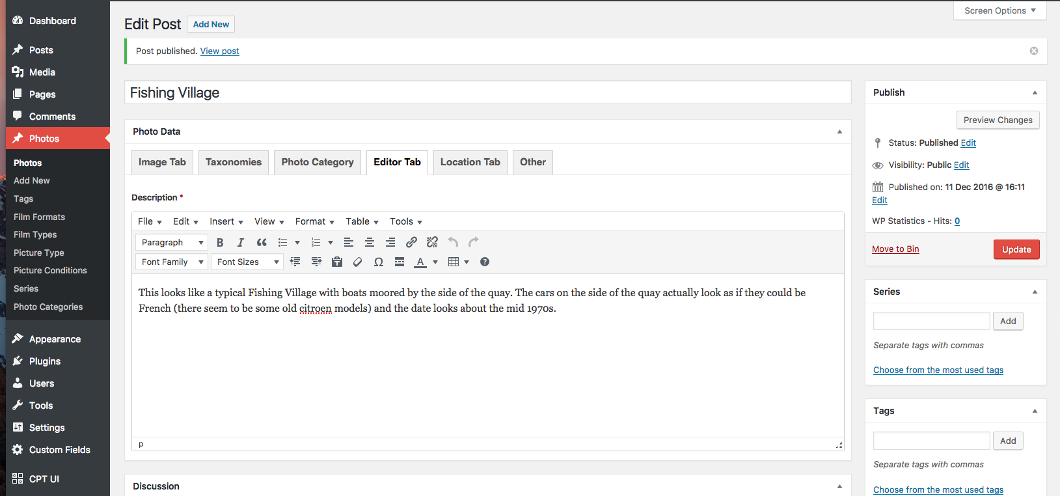Viewport: 1060px width, 496px height.
Task: Click the Fishing Village title field
Action: [x=487, y=92]
